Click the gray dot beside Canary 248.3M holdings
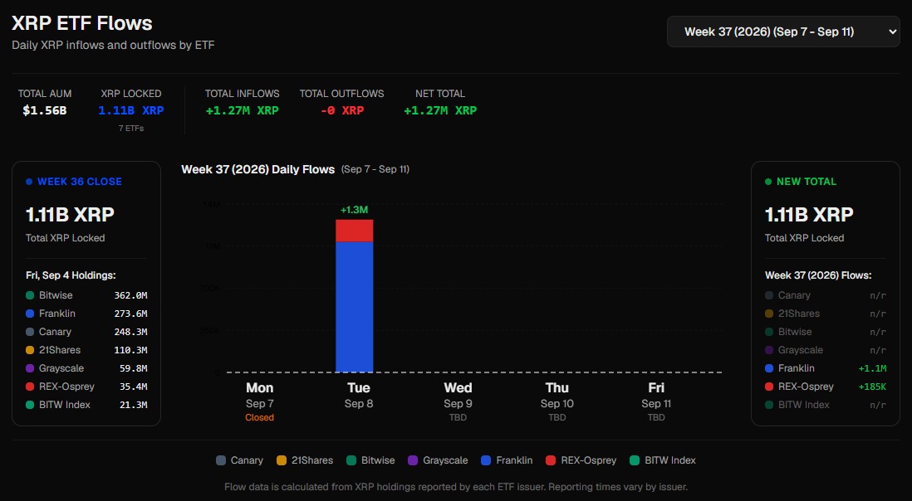The image size is (912, 501). (x=30, y=332)
